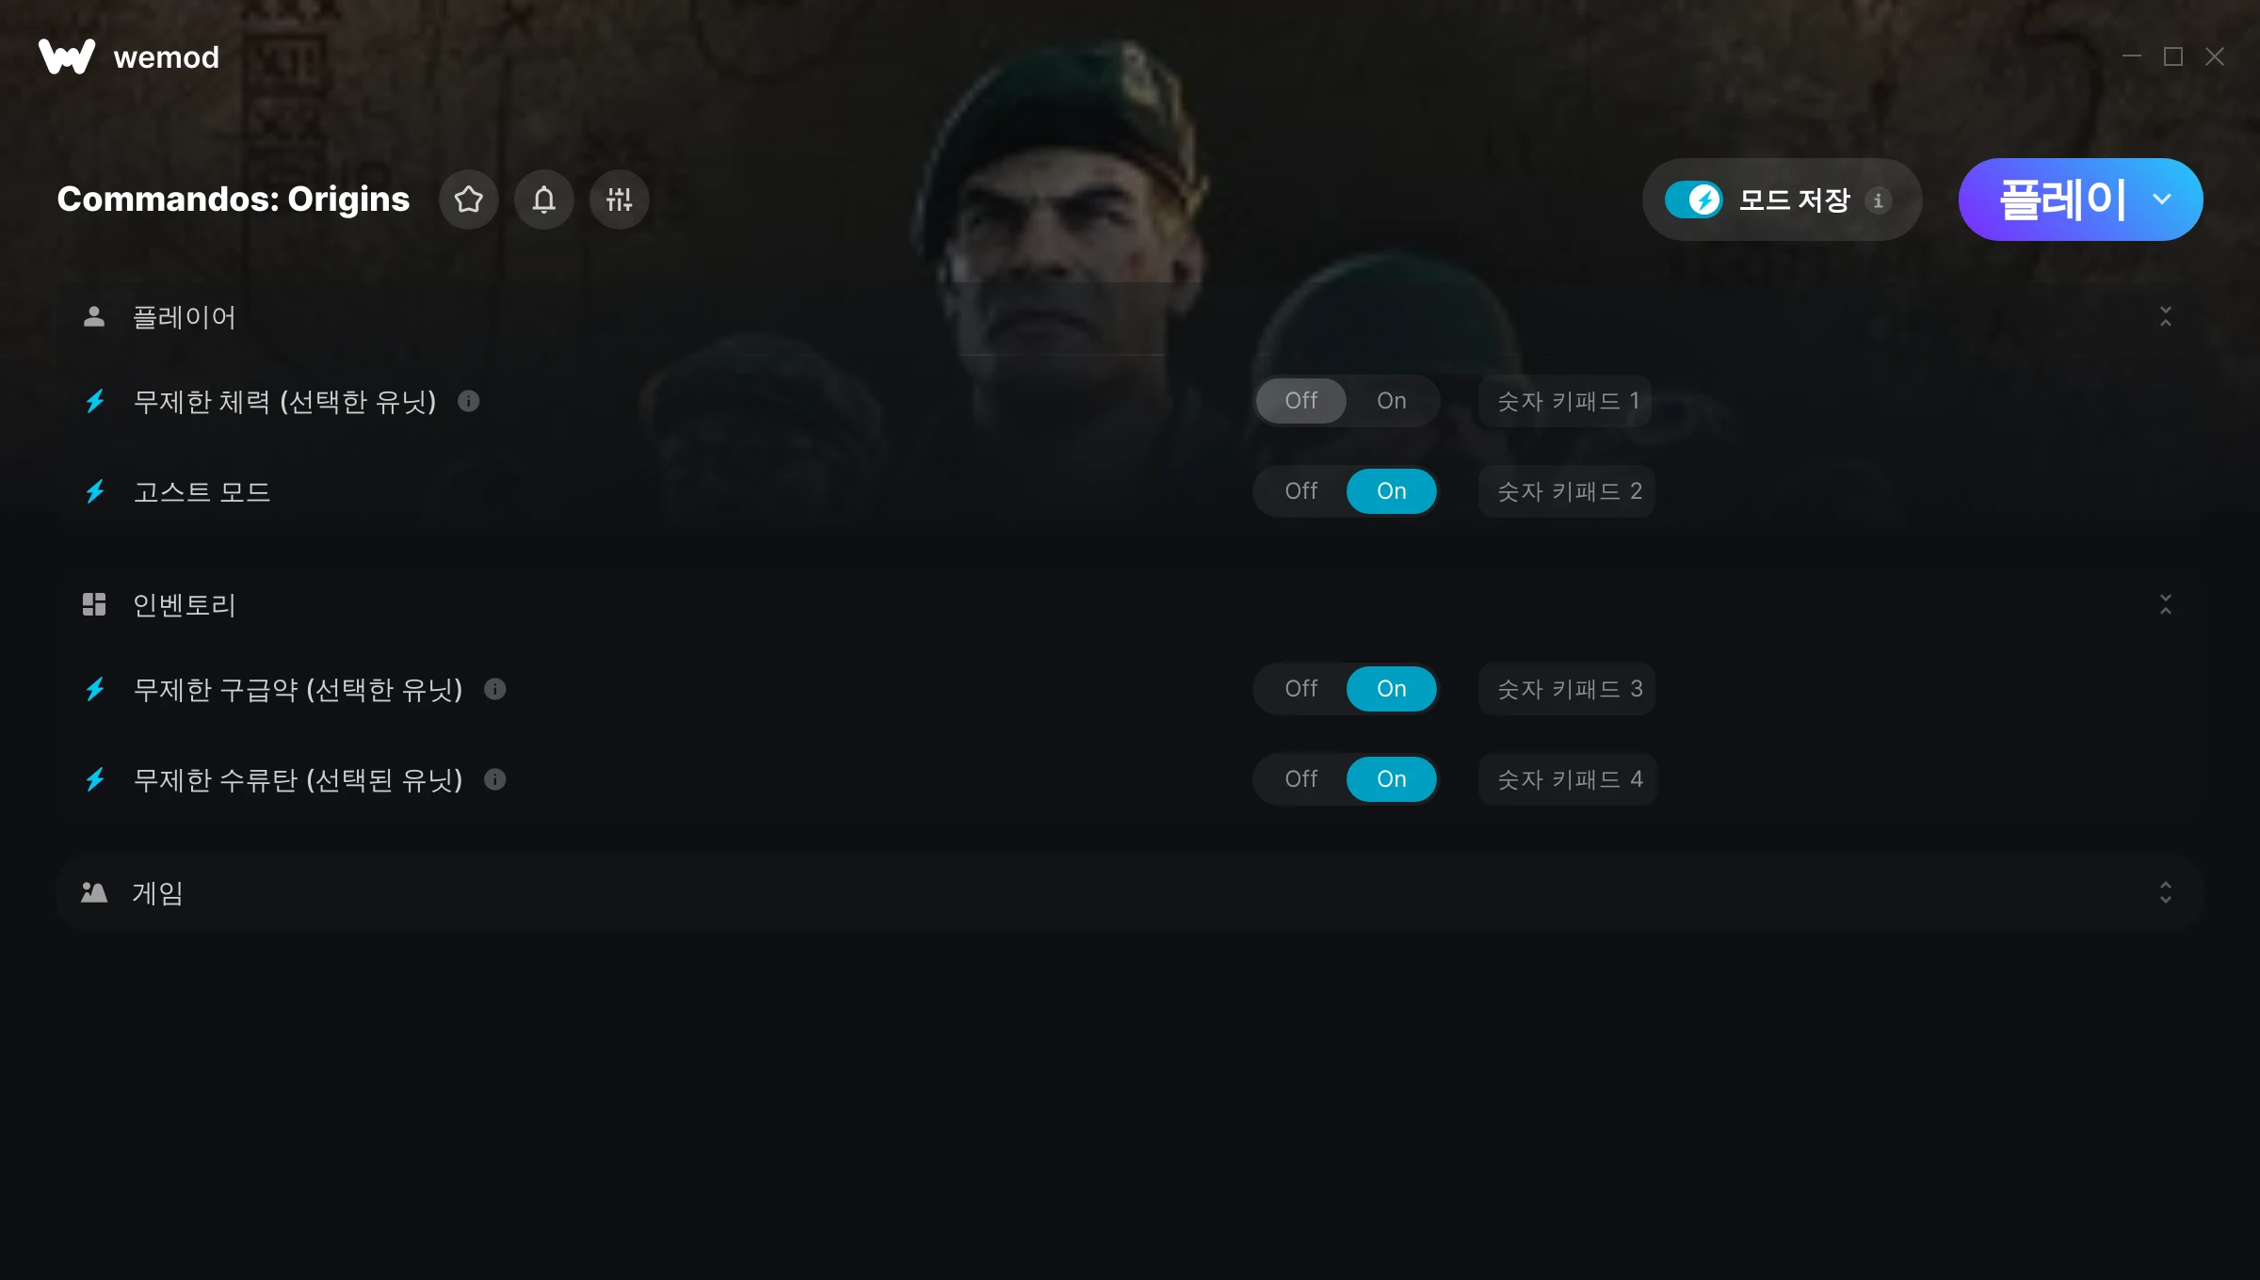Switch 무제한 수류탄 to Off
2260x1280 pixels.
[x=1300, y=779]
